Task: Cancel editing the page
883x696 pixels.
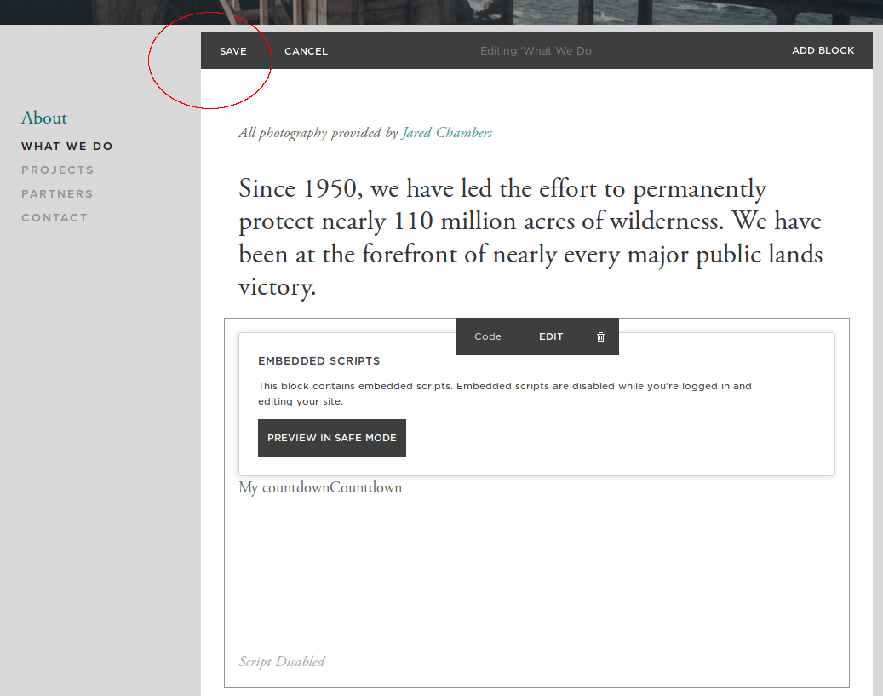Action: coord(306,51)
